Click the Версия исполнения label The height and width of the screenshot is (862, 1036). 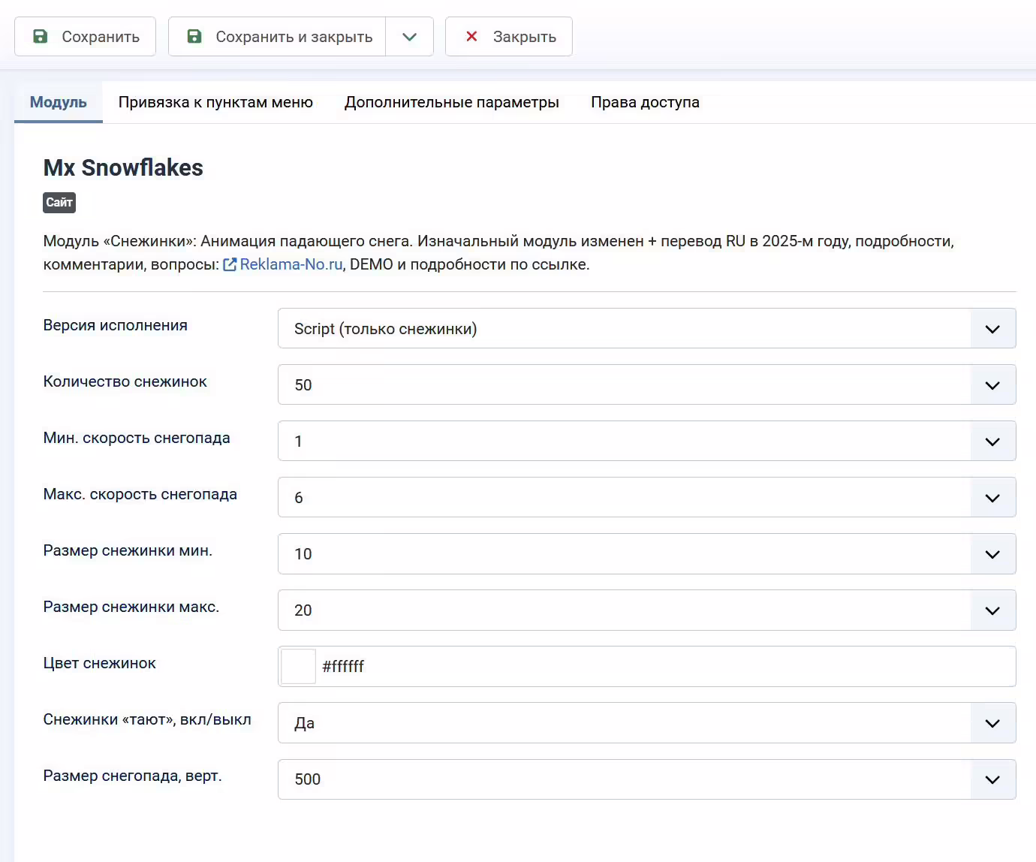(116, 325)
